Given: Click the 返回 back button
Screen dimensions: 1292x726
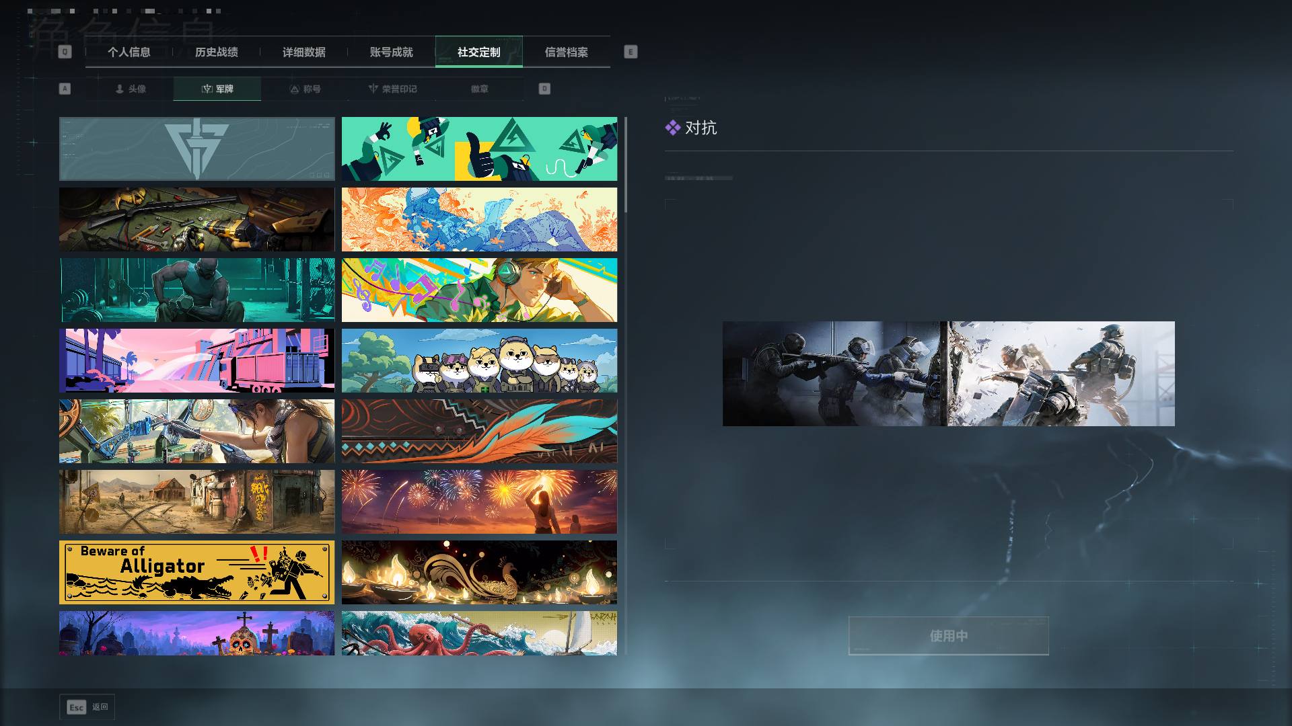Looking at the screenshot, I should (87, 707).
